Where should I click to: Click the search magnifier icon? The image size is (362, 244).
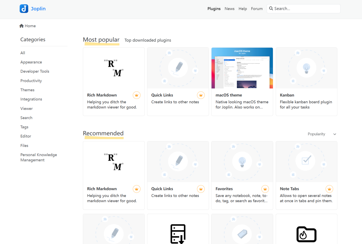pyautogui.click(x=271, y=8)
